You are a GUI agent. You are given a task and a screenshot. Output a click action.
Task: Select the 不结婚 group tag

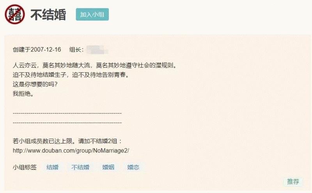point(80,167)
